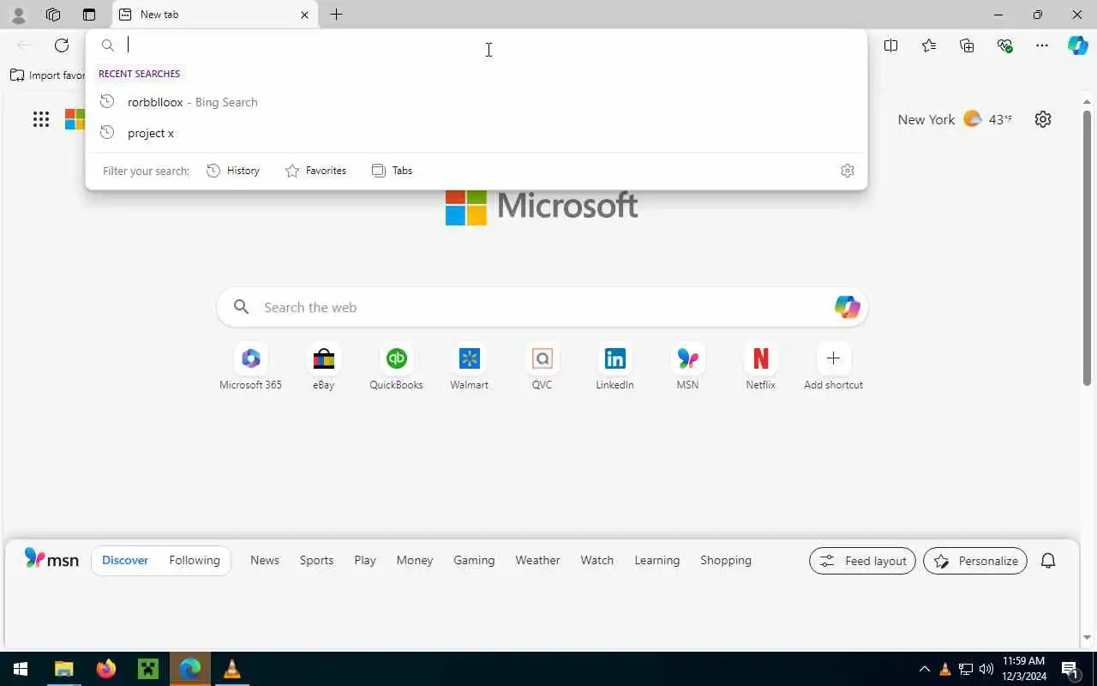
Task: Open Settings and more ellipsis menu
Action: tap(1042, 45)
